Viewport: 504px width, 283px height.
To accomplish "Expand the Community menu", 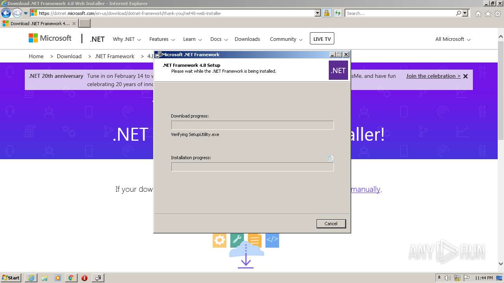I will point(286,39).
